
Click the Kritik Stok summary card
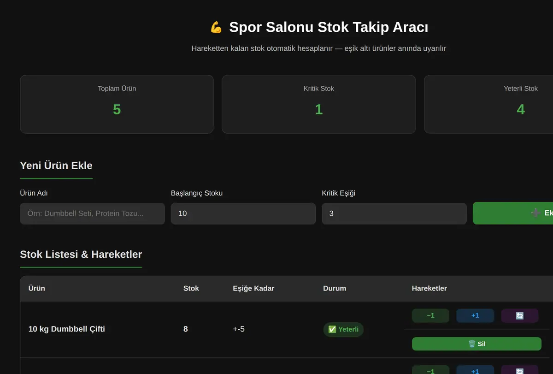pyautogui.click(x=319, y=104)
